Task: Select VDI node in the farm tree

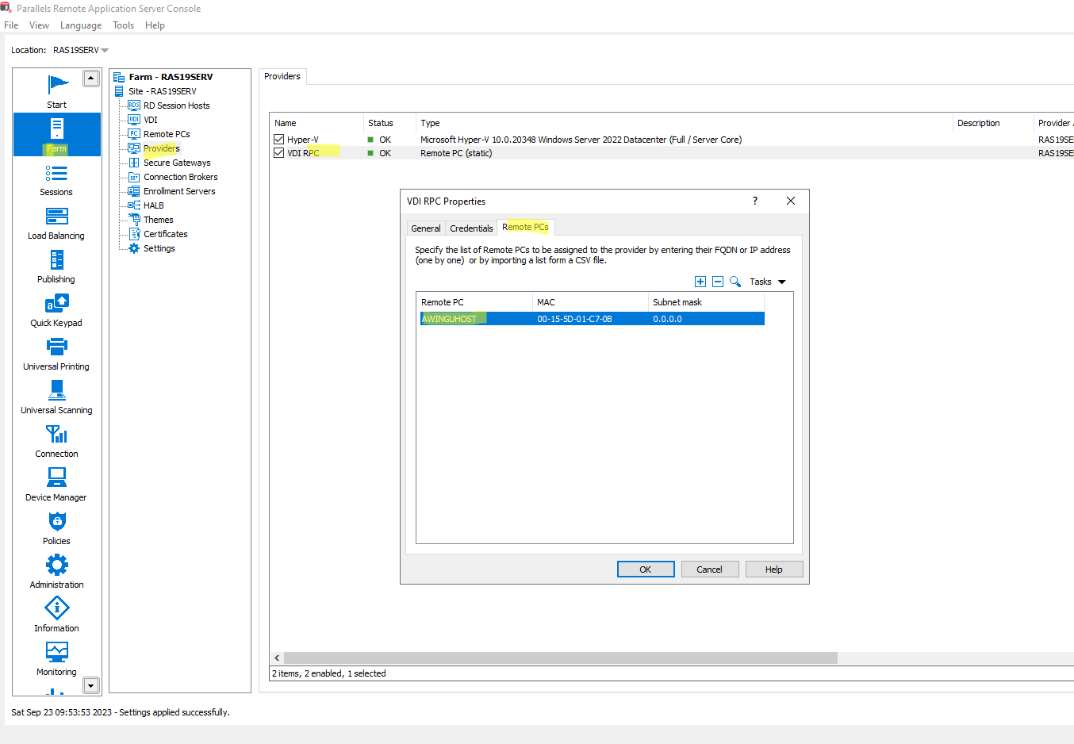Action: coord(150,120)
